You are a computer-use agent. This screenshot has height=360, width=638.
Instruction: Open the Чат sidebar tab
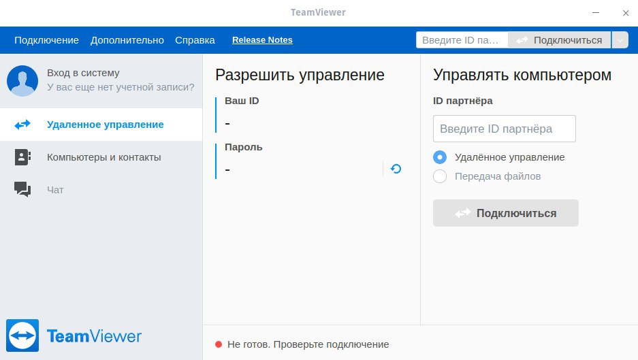101,190
